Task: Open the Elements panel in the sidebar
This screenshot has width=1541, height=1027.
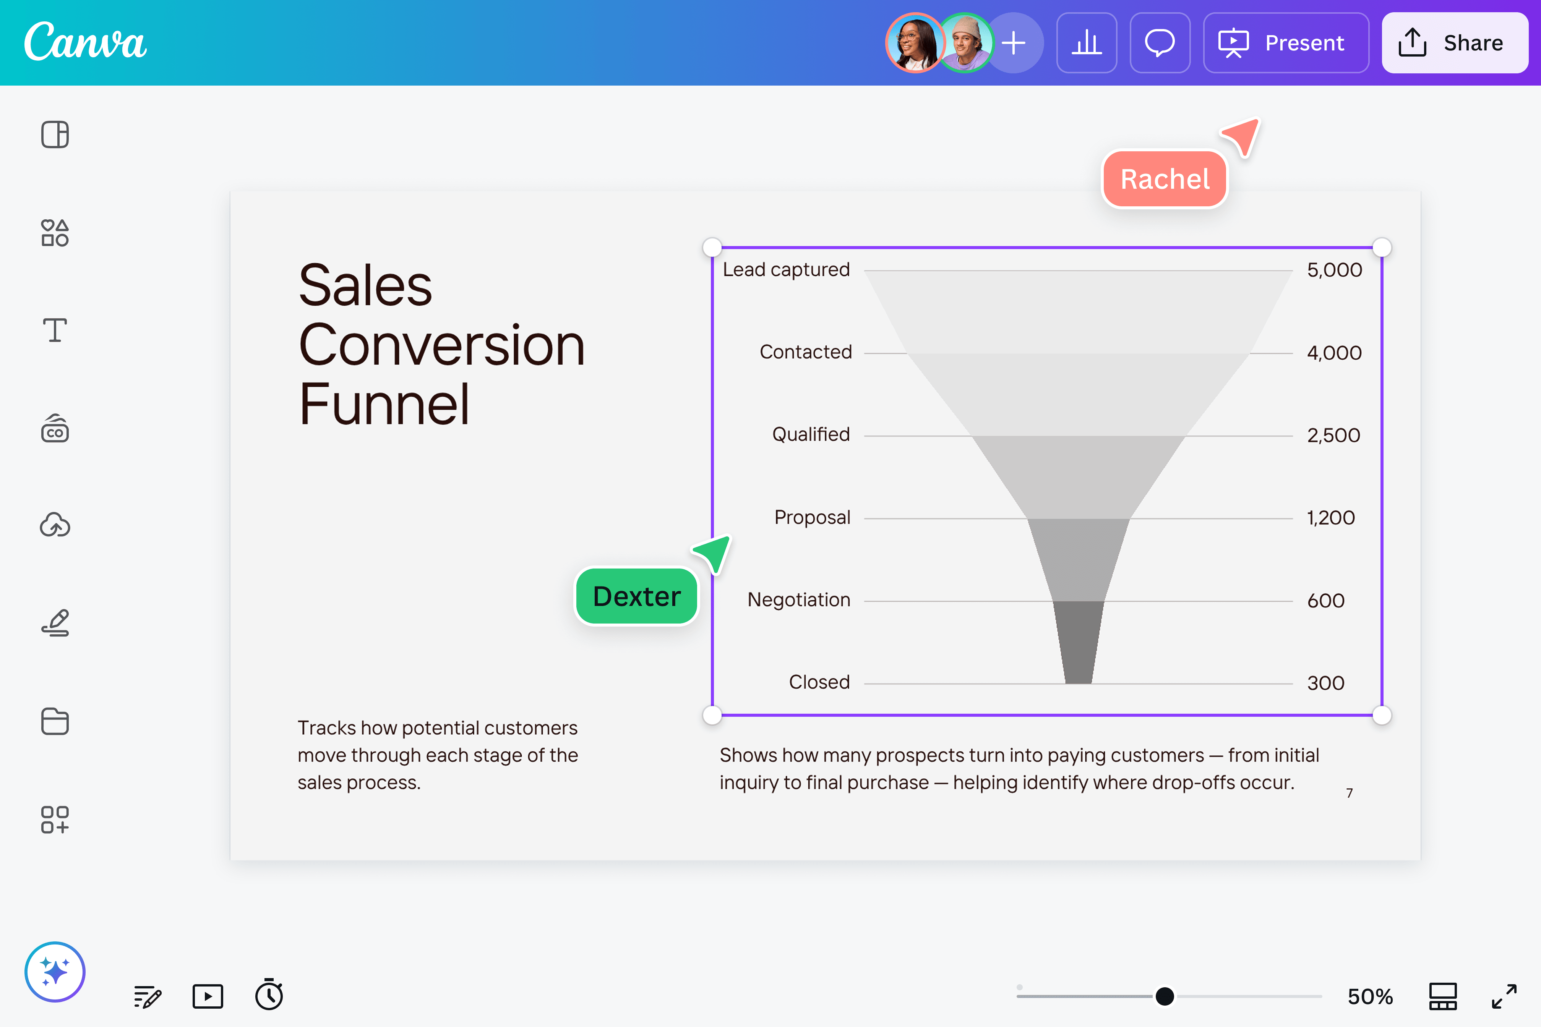Action: click(55, 233)
